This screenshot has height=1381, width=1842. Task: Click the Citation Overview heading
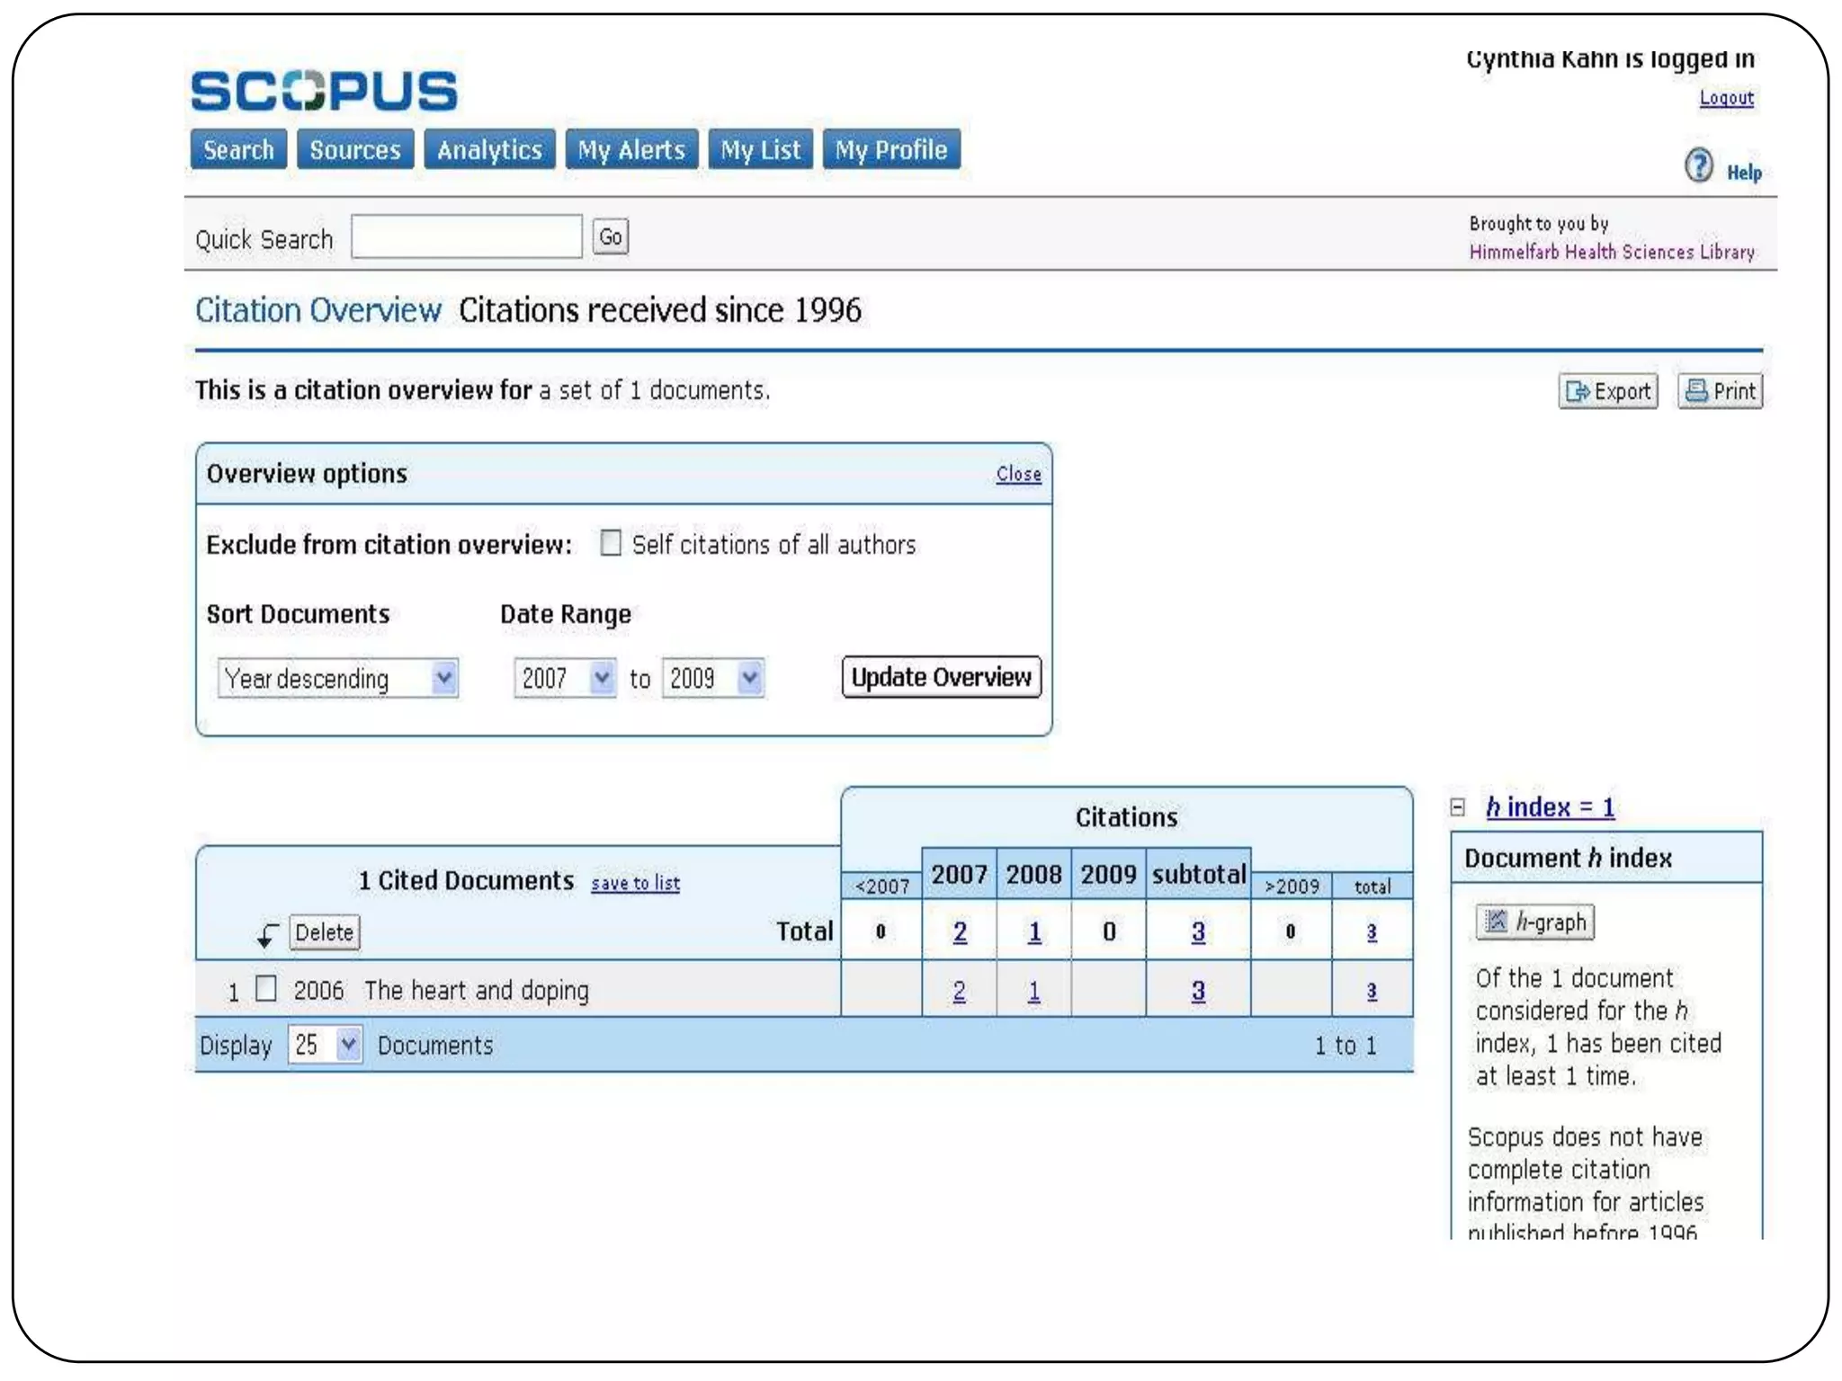318,310
